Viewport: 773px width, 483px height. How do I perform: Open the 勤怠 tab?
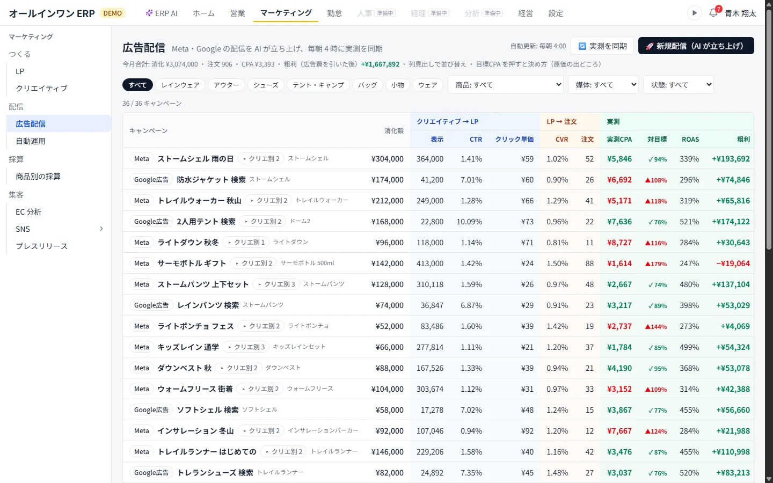(x=334, y=13)
